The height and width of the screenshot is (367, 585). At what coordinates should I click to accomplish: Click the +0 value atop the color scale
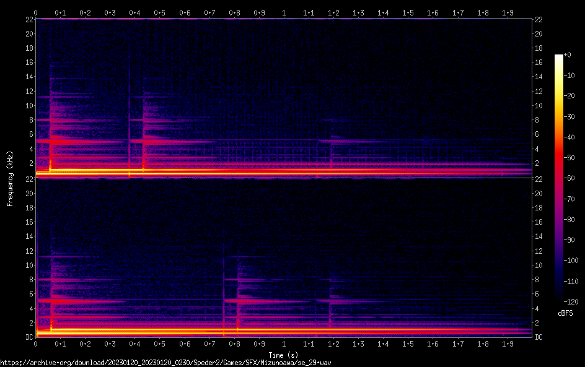568,55
